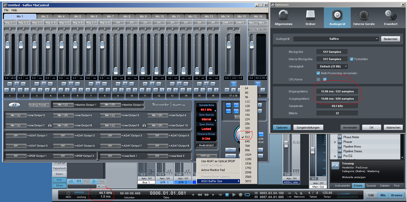Click the Focusrite logo button in MixControl
The height and width of the screenshot is (202, 407).
click(x=14, y=105)
